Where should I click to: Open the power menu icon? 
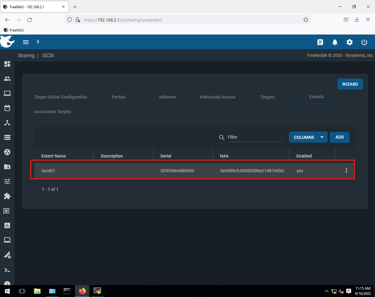click(x=364, y=42)
